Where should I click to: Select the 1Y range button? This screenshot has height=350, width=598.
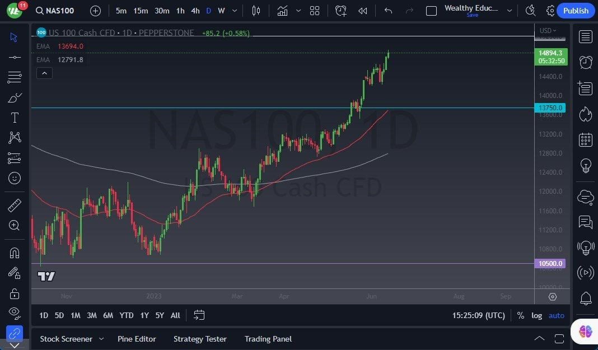coord(144,315)
